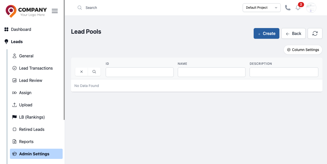The height and width of the screenshot is (164, 327).
Task: Click the search magnifier in header
Action: (x=80, y=8)
